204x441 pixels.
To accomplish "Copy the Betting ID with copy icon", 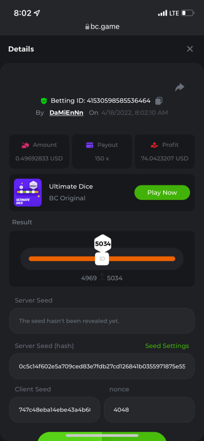I will pyautogui.click(x=159, y=101).
